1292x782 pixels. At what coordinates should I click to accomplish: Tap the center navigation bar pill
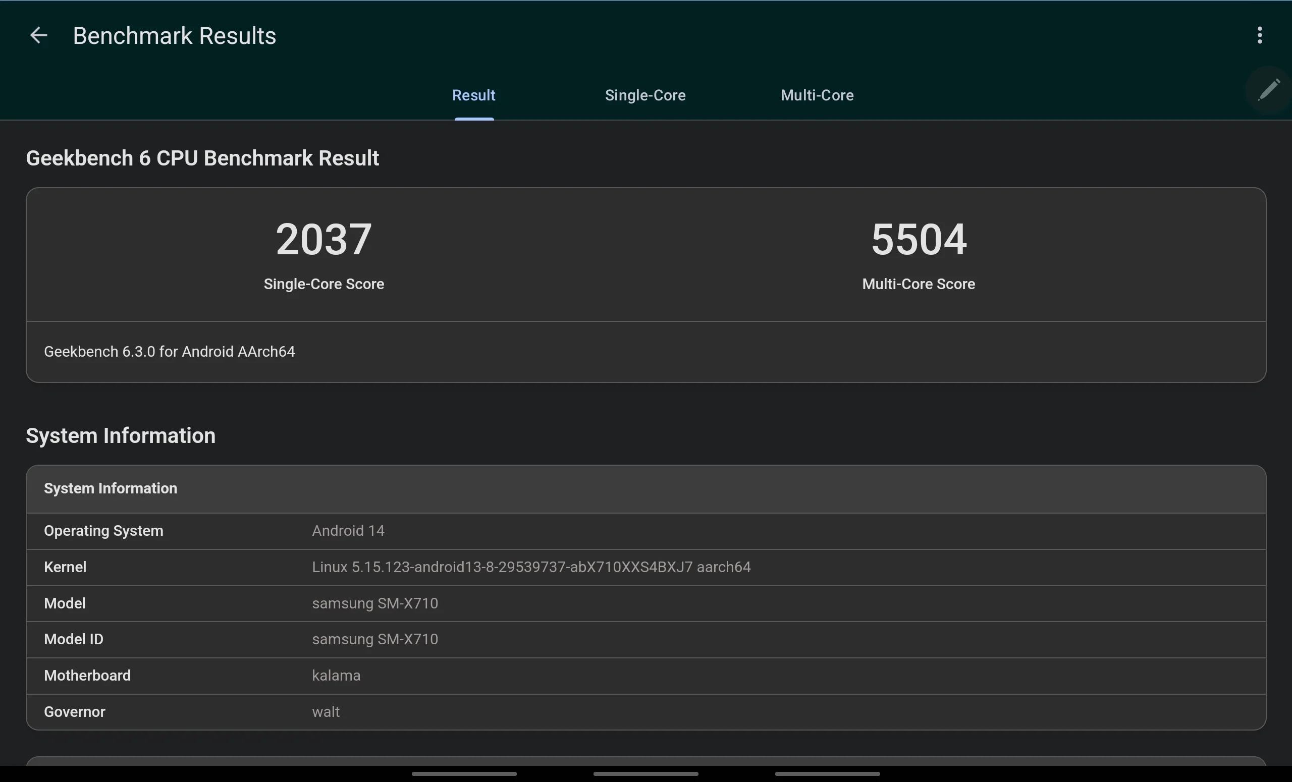[645, 773]
